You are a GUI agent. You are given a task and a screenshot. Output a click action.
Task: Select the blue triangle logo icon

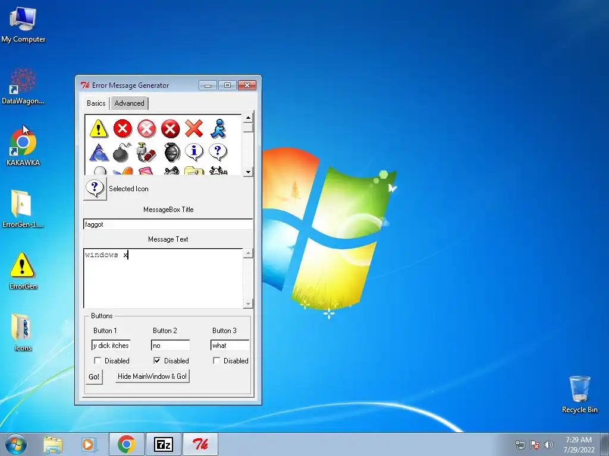[x=99, y=153]
